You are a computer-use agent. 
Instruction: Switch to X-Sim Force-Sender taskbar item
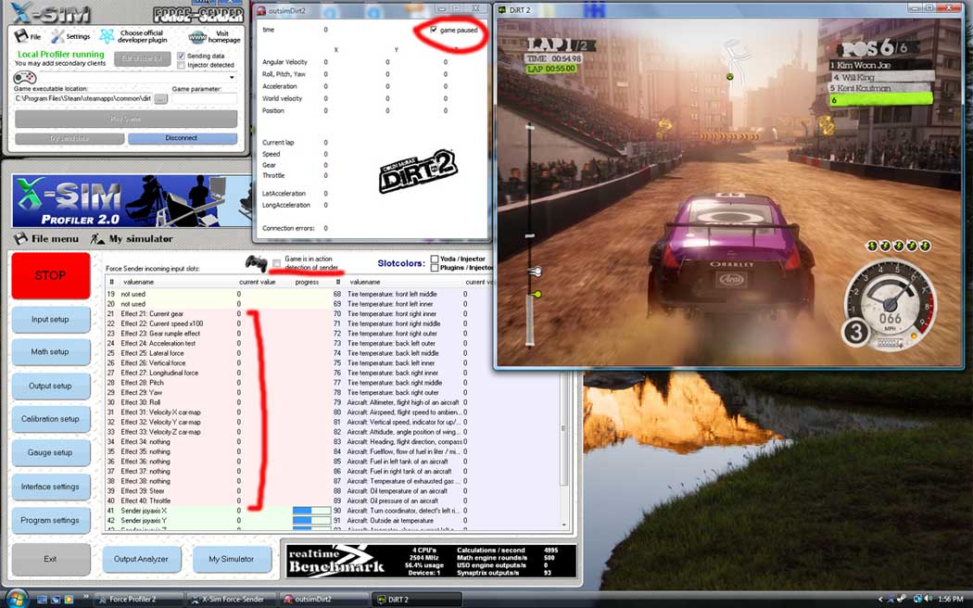(x=232, y=600)
